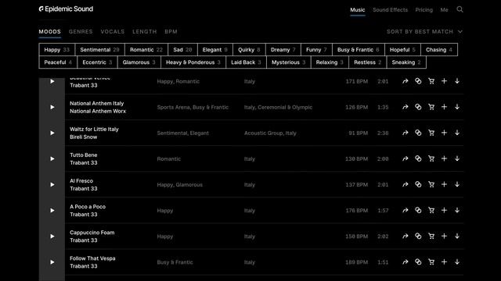The height and width of the screenshot is (281, 501).
Task: Download the Waltz for Little Italy track
Action: click(x=457, y=133)
